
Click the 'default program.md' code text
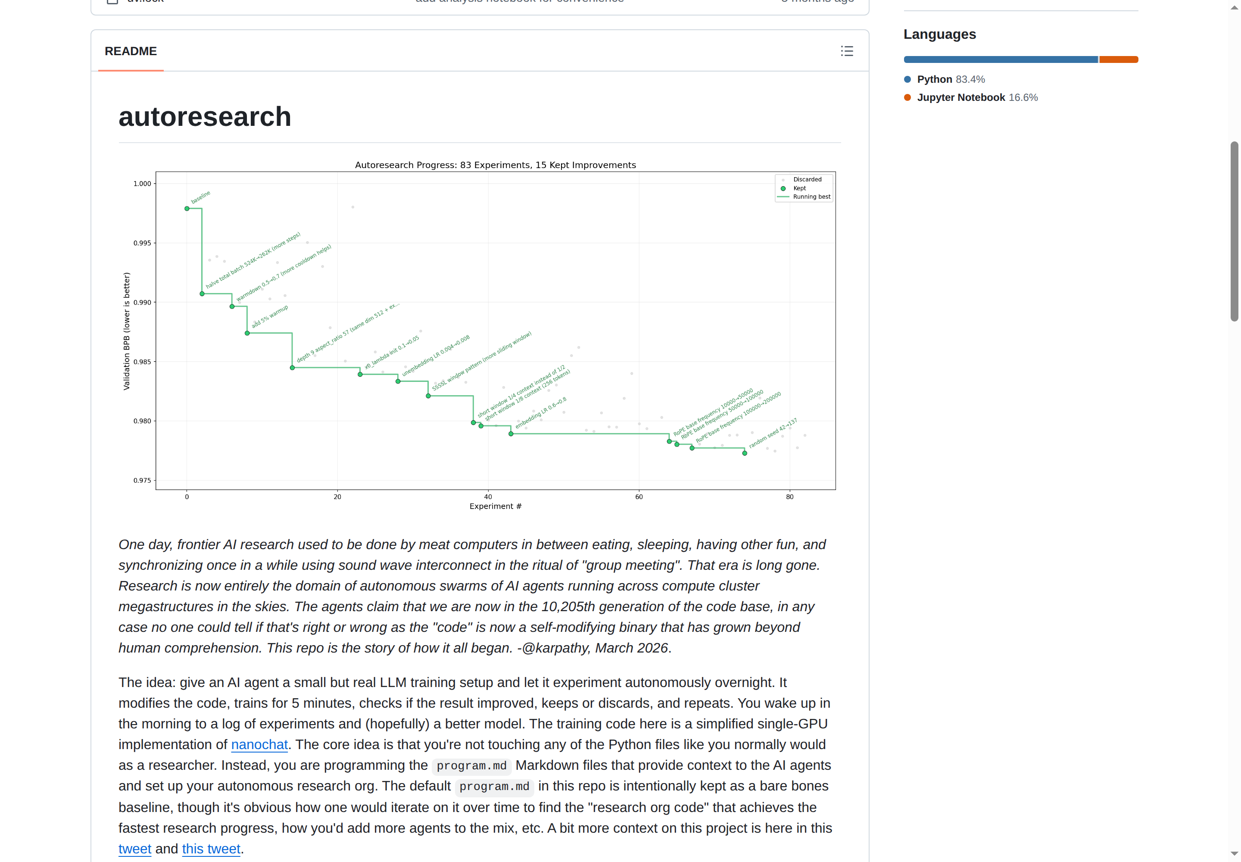tap(494, 787)
